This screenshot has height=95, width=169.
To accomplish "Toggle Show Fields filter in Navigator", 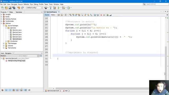I will [6, 90].
